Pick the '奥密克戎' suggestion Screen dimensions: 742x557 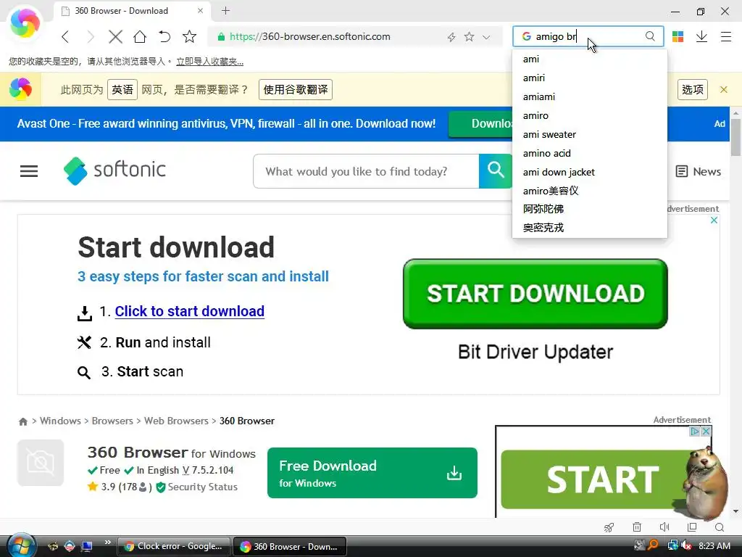point(590,228)
